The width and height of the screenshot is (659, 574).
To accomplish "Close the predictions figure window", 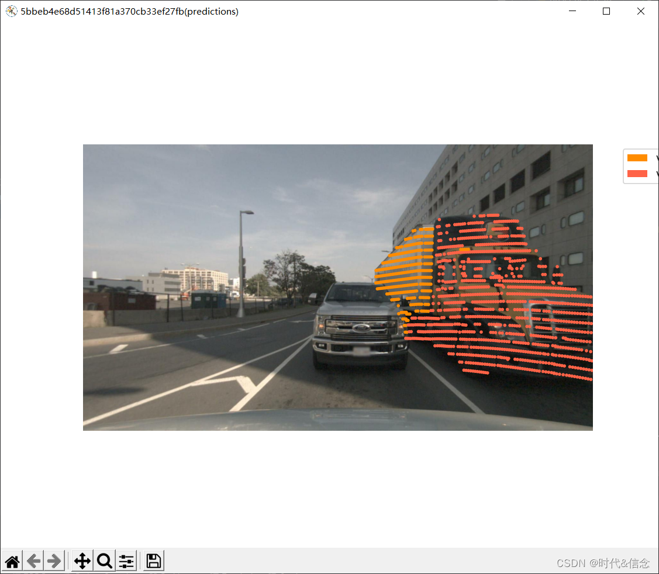I will (640, 11).
